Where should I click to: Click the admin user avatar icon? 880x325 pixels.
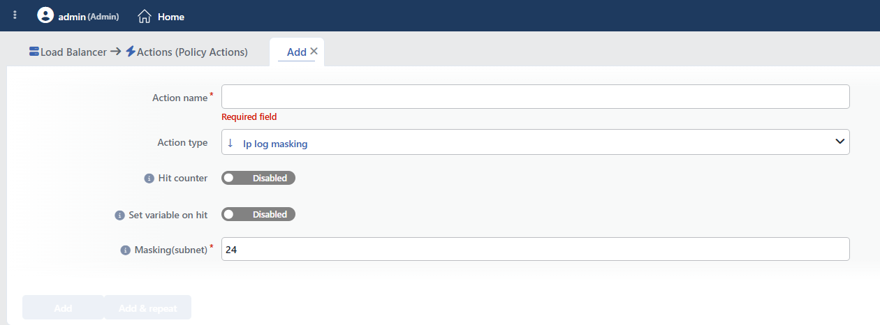point(45,15)
